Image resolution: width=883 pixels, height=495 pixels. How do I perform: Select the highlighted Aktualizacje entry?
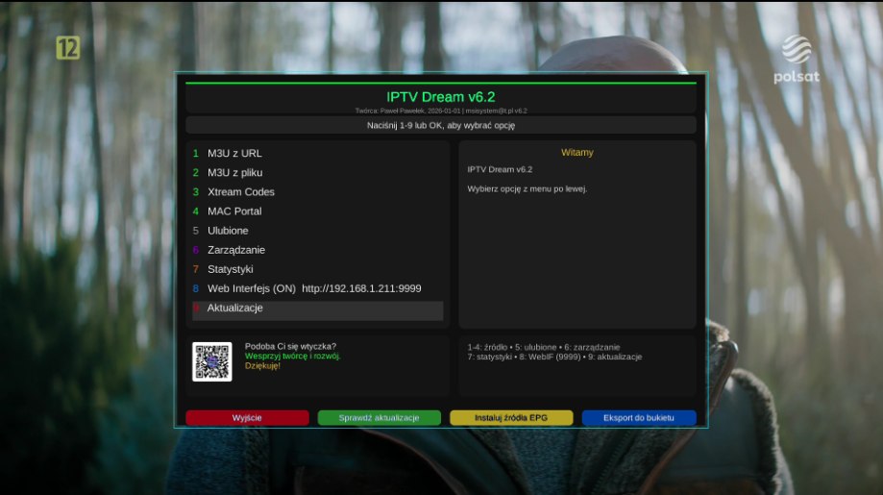(234, 309)
